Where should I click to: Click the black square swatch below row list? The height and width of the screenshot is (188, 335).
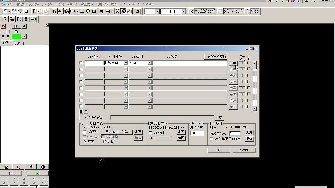coord(81,112)
